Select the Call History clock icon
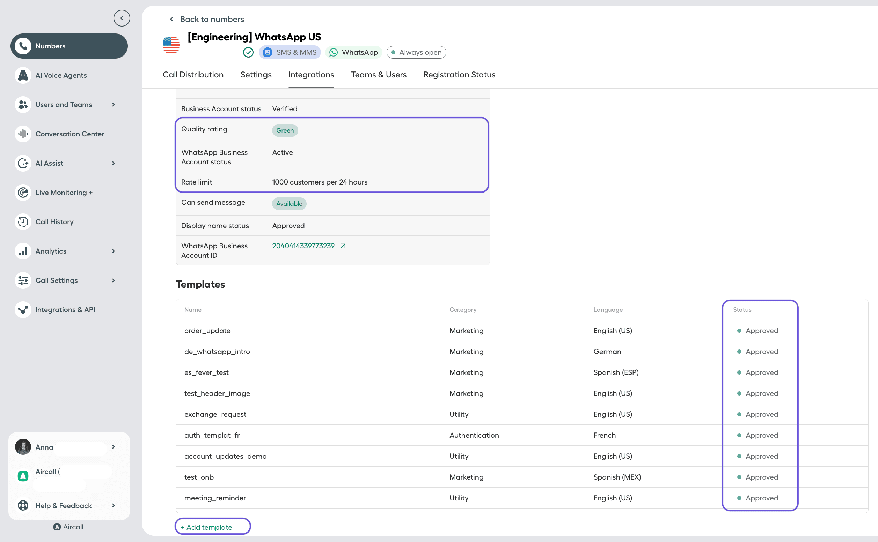 click(x=23, y=221)
